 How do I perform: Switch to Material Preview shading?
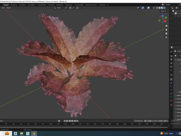click(162, 8)
